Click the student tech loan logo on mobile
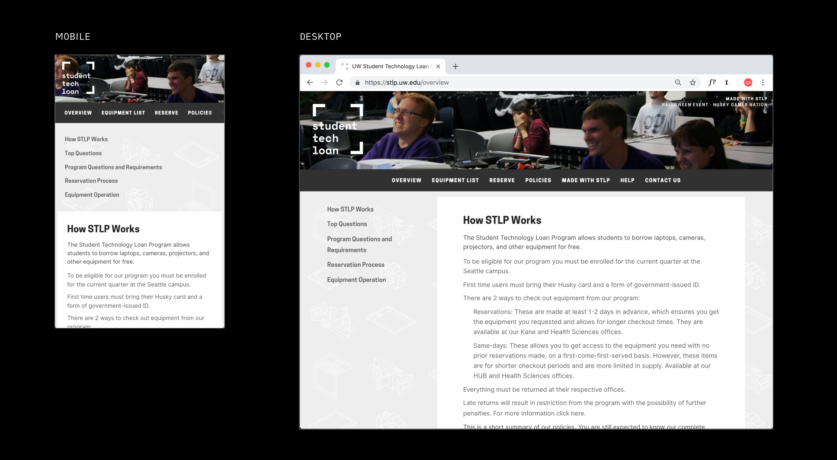Viewport: 837px width, 460px height. 78,78
